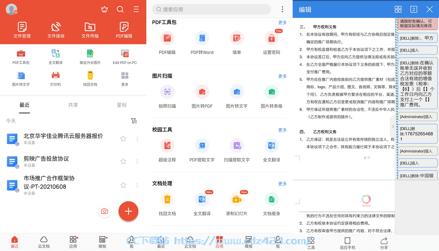Open PDF提取文字 tool
Screen dimensions: 439x251
[202, 150]
